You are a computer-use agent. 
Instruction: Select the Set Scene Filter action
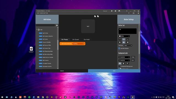coord(46,48)
